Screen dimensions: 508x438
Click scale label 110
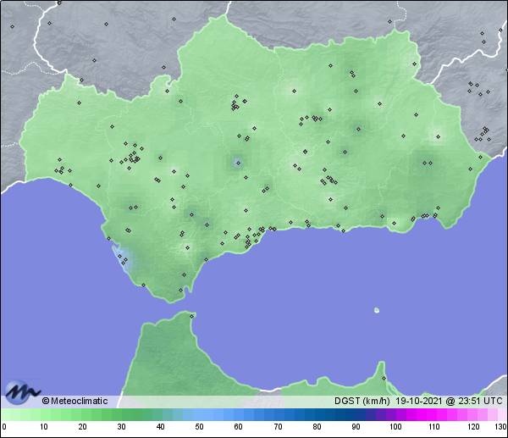(x=434, y=427)
